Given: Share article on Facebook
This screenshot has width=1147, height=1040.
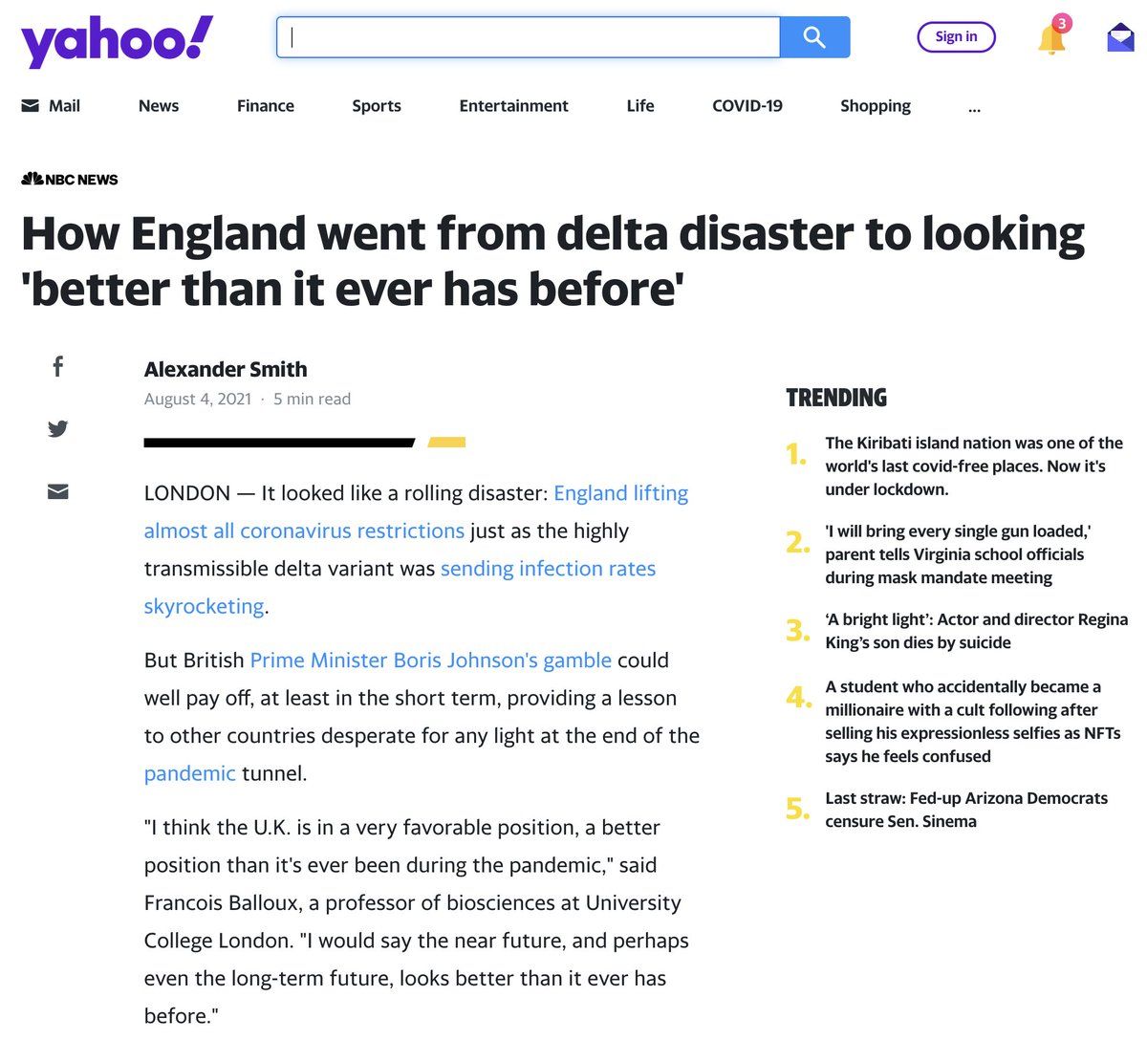Looking at the screenshot, I should coord(58,366).
